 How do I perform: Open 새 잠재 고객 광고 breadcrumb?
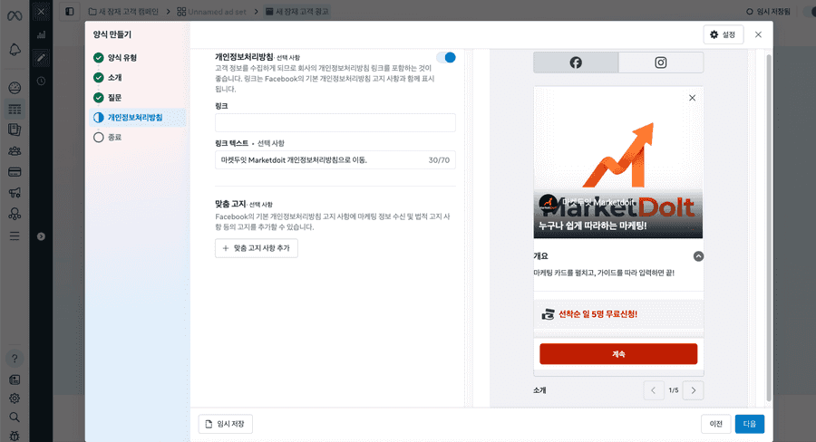click(297, 12)
